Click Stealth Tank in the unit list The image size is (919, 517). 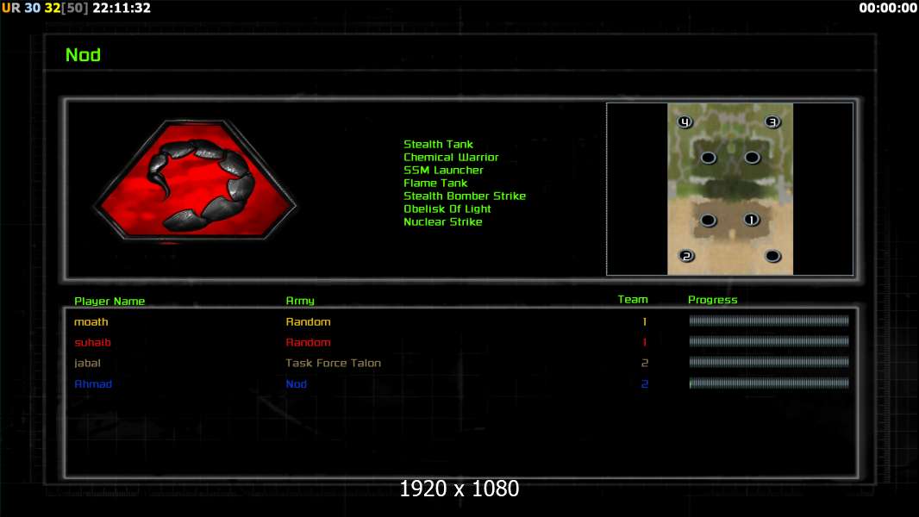point(438,144)
